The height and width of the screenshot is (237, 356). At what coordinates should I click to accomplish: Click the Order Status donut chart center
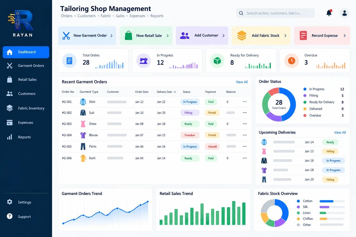(279, 104)
